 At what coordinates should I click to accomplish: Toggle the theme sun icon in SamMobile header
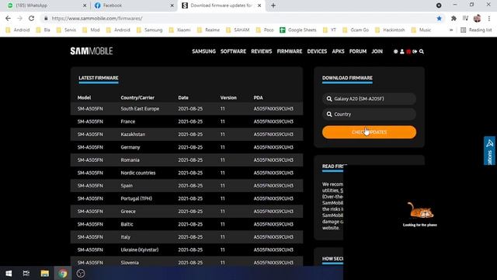tap(395, 51)
